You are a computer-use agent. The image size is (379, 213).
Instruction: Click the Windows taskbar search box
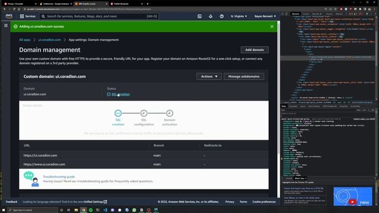click(33, 210)
